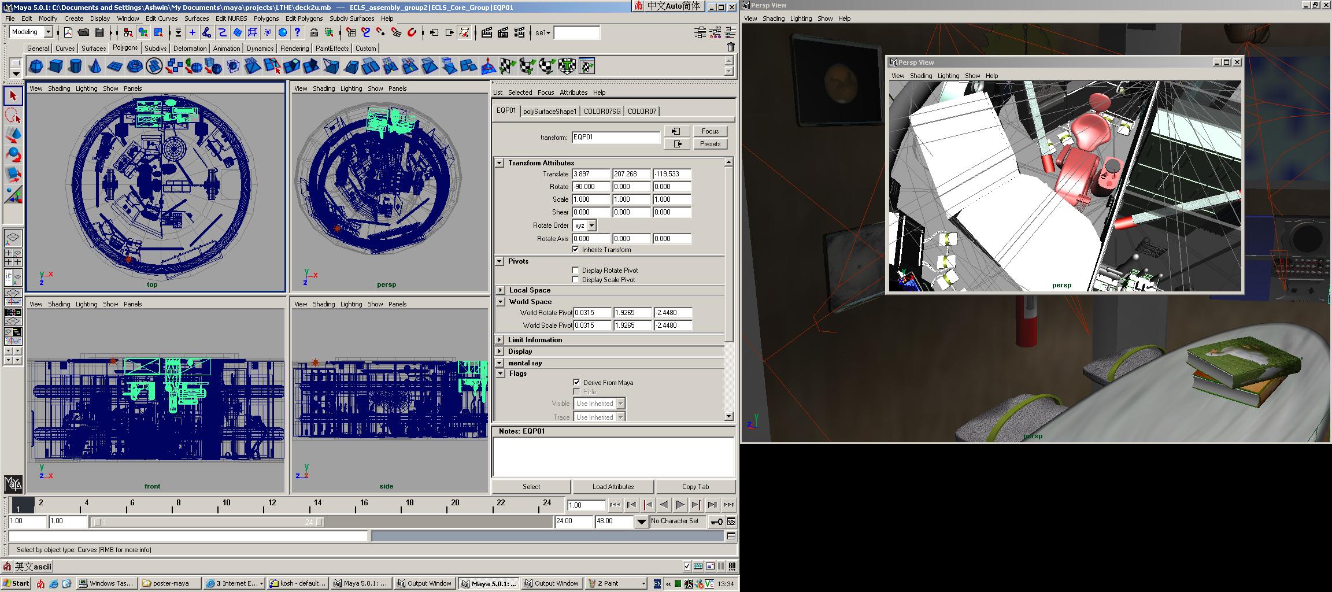The image size is (1332, 592).
Task: Select the arrow Select tool in toolbox
Action: click(x=13, y=96)
